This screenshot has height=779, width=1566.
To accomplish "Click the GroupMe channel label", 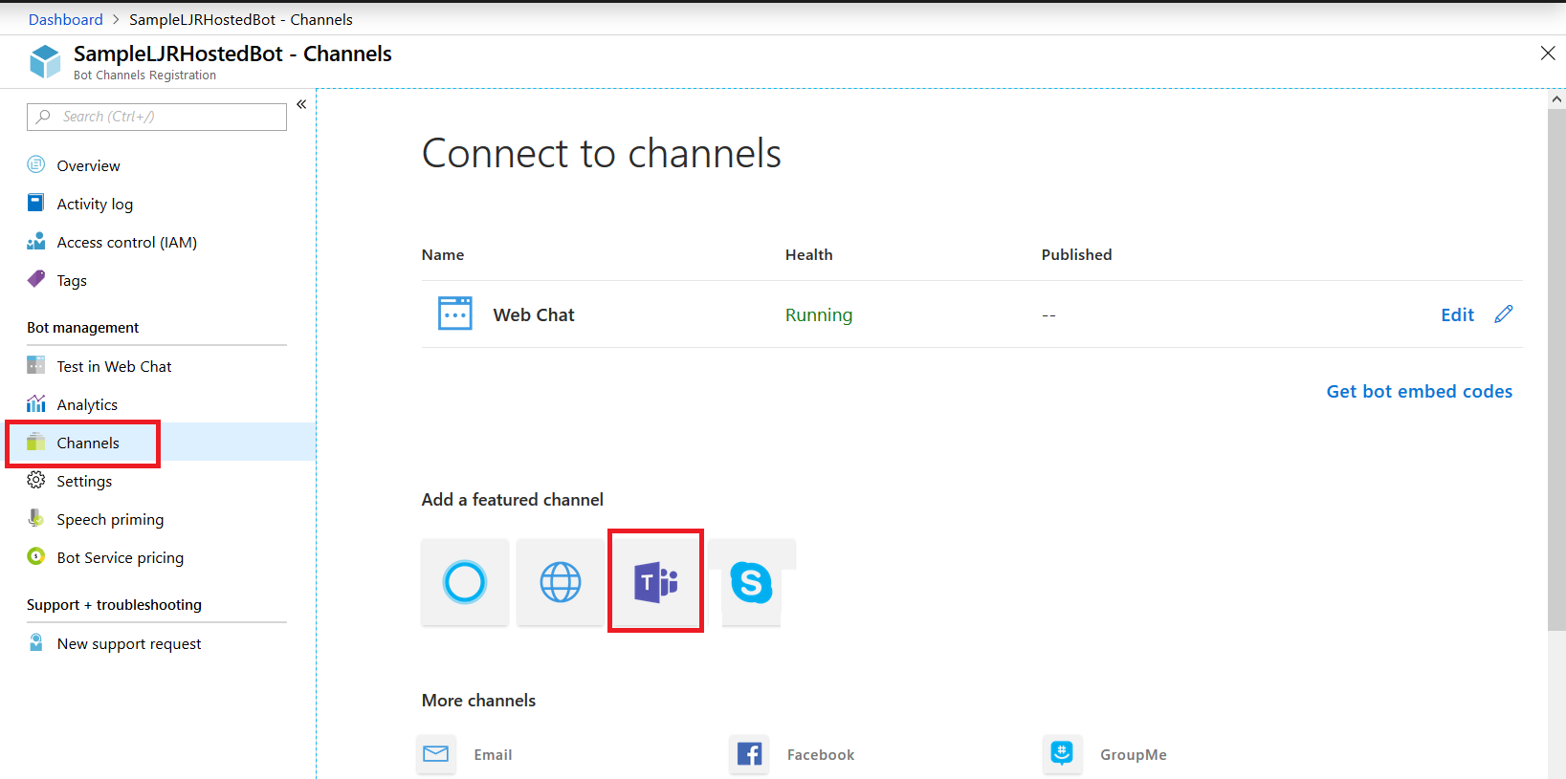I will (x=1133, y=754).
